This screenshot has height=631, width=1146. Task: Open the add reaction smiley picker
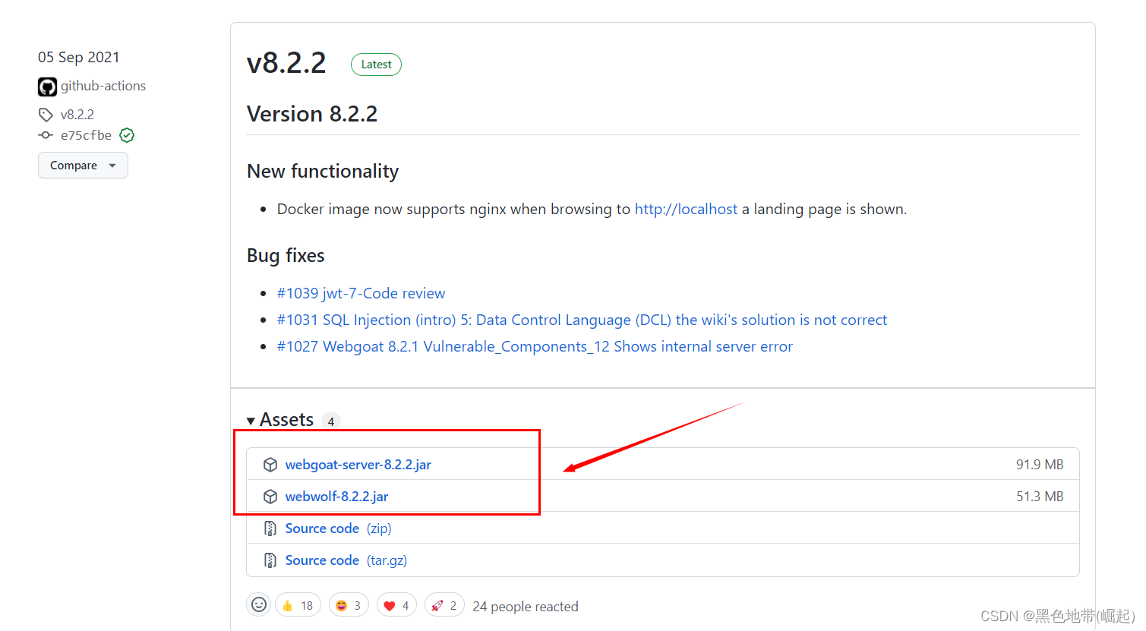click(259, 604)
